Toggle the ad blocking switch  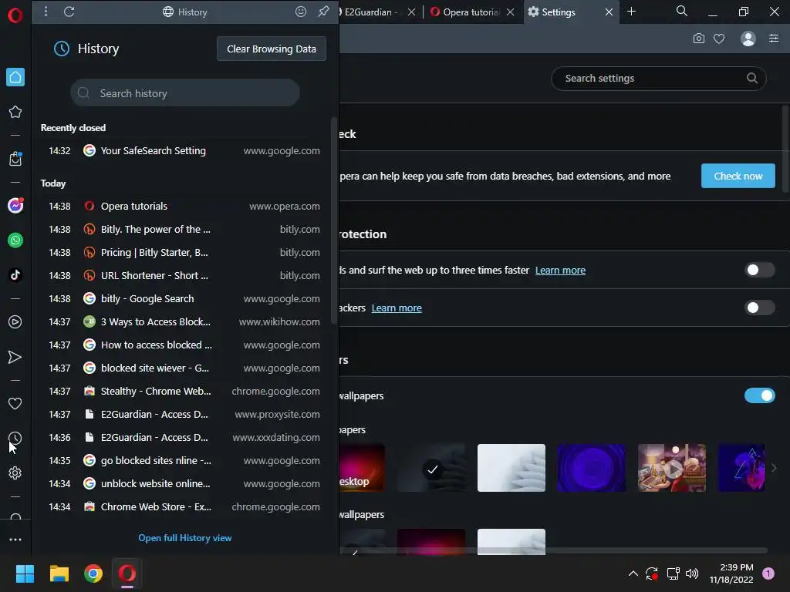(759, 270)
